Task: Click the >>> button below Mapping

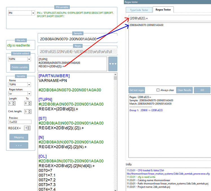Action: (19, 145)
